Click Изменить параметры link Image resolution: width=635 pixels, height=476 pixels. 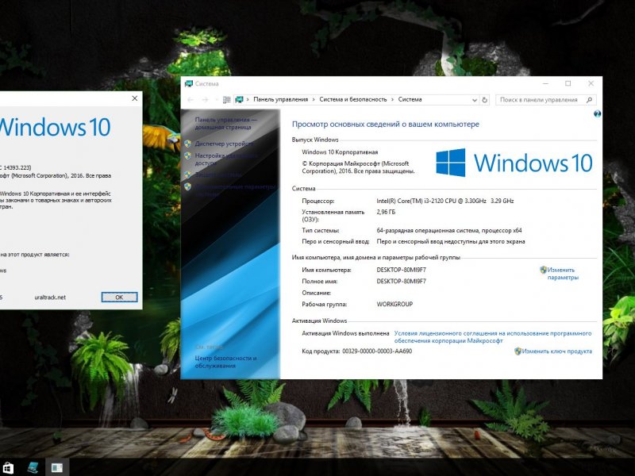point(563,274)
